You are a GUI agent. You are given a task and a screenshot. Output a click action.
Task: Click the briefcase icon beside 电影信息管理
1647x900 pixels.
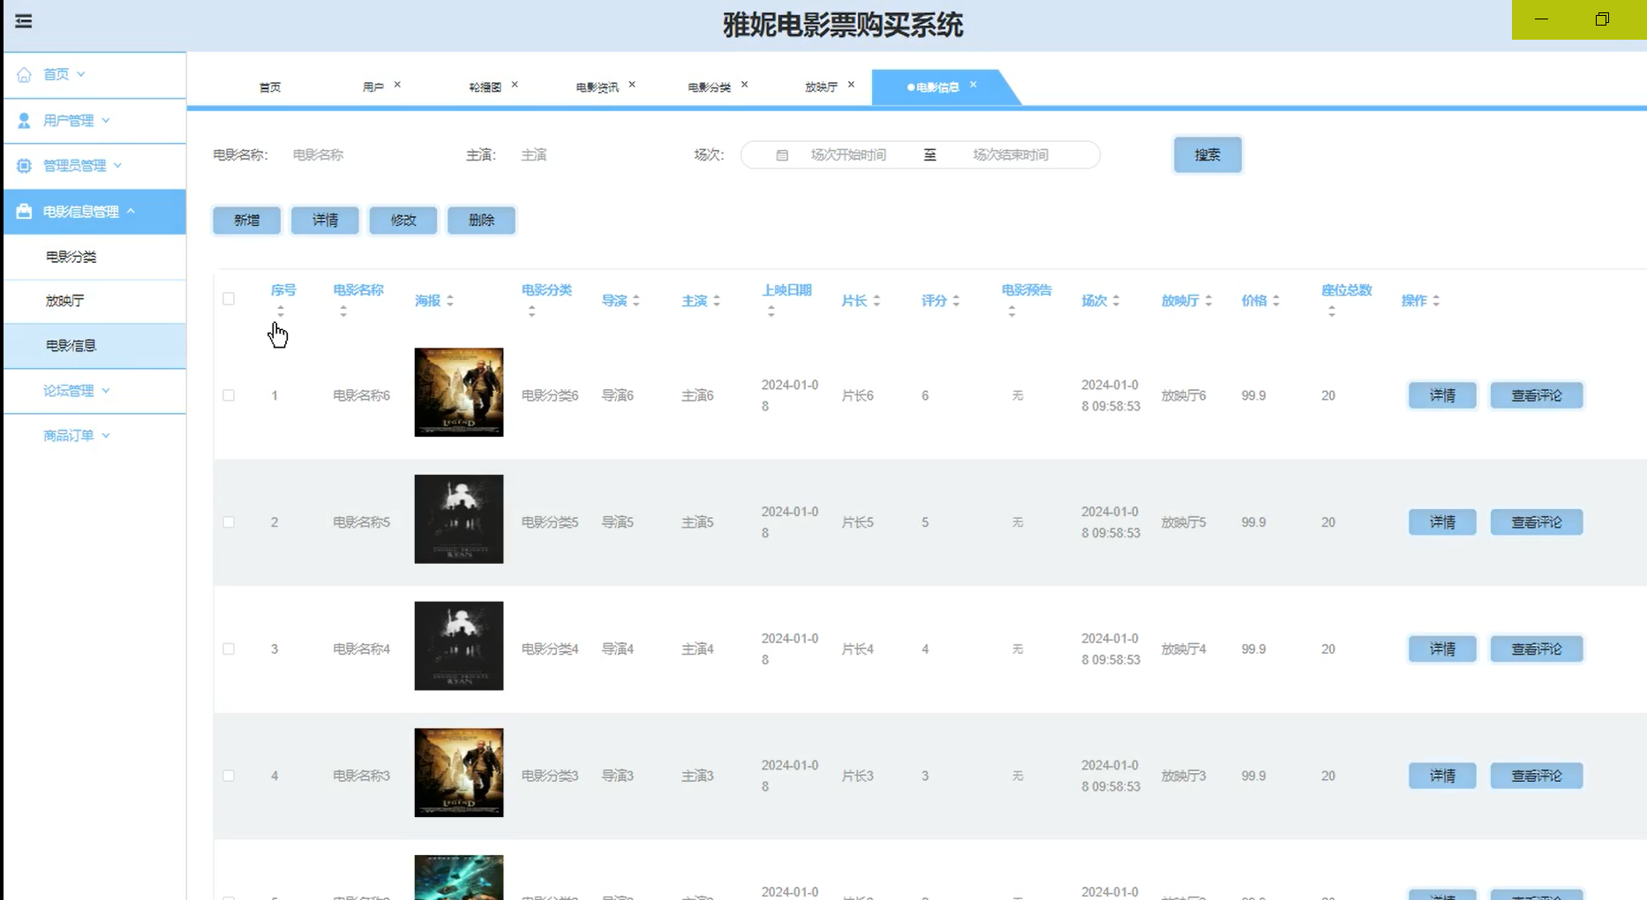(24, 212)
